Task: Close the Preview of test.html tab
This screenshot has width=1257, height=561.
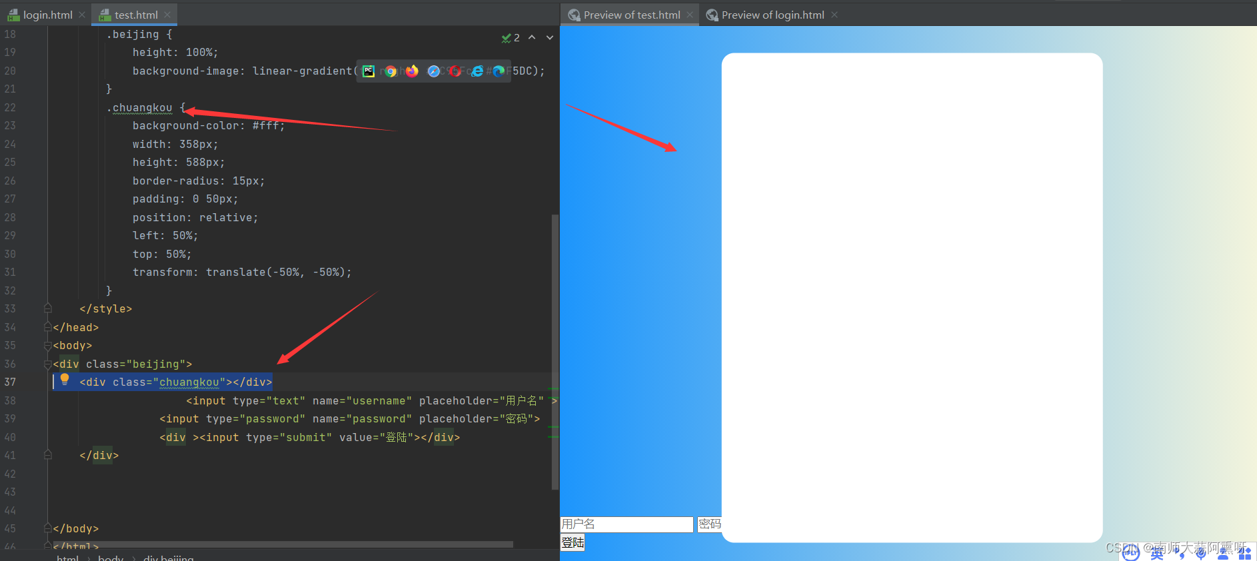Action: (x=690, y=15)
